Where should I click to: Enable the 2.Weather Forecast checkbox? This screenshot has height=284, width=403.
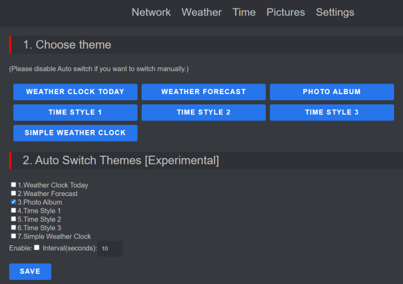13,193
